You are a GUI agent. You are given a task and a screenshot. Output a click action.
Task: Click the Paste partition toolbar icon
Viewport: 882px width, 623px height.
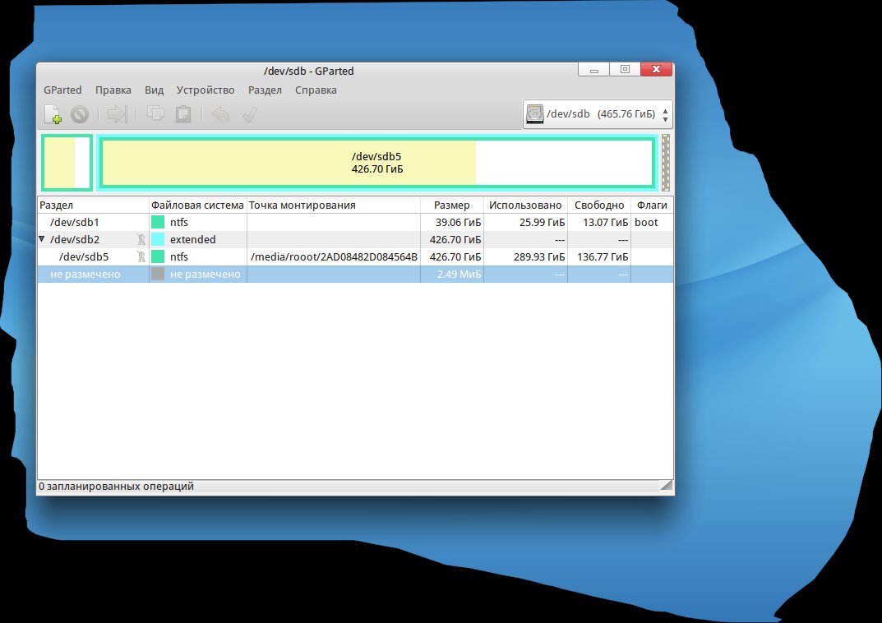tap(182, 114)
